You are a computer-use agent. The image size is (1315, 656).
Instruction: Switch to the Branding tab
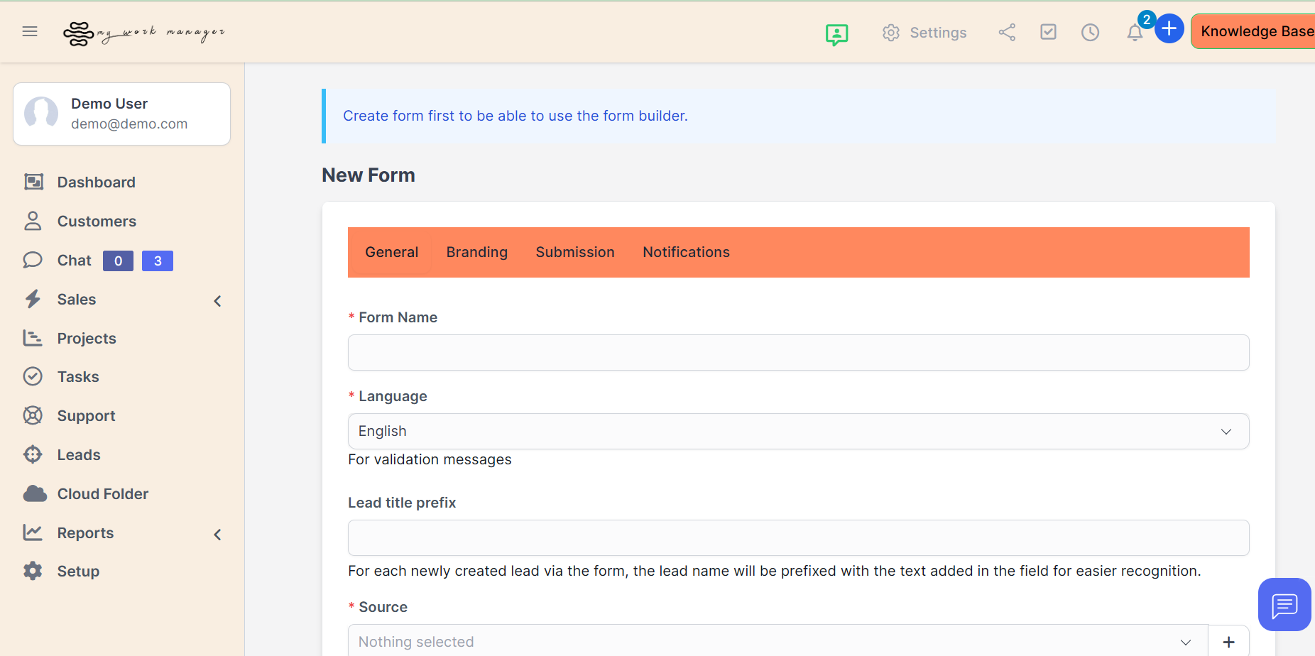click(477, 252)
